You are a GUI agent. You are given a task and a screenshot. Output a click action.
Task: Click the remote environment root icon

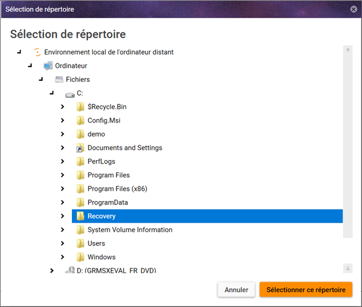[x=37, y=52]
